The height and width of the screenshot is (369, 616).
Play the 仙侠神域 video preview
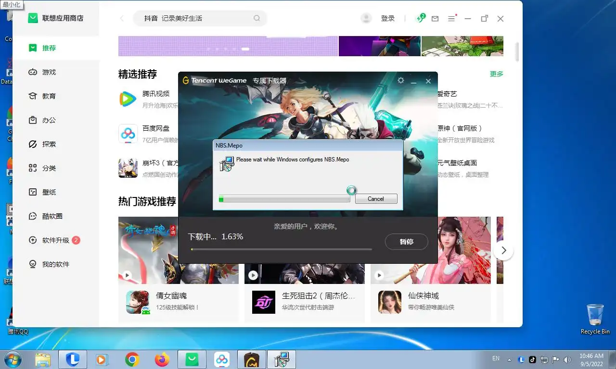tap(379, 275)
